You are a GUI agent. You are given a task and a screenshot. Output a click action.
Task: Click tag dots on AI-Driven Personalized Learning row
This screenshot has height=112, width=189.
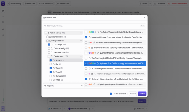pos(90,43)
